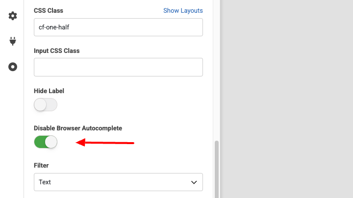
Task: Click the settings panel scrollbar thumb
Action: [x=217, y=169]
